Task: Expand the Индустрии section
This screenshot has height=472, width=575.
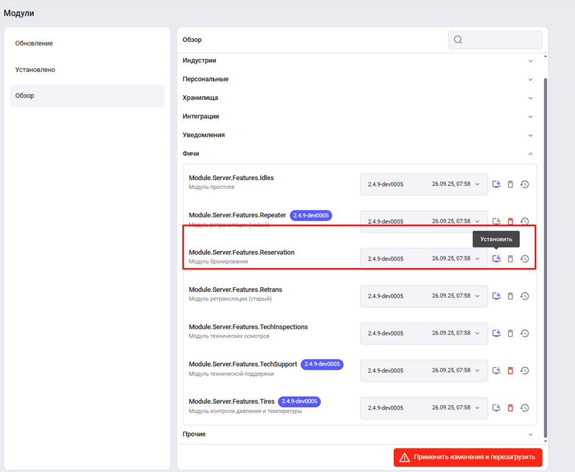Action: pyautogui.click(x=530, y=61)
